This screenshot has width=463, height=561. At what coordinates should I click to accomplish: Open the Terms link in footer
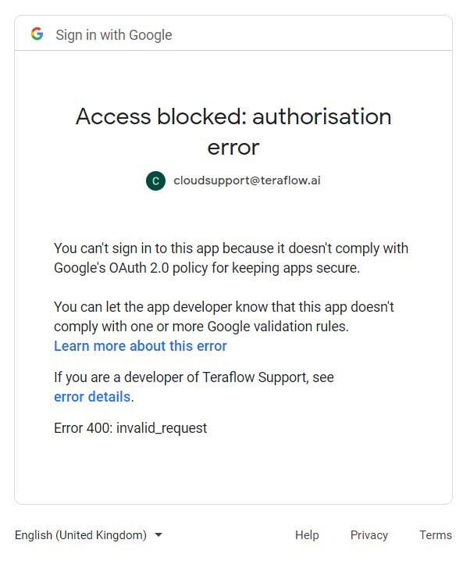[x=436, y=535]
